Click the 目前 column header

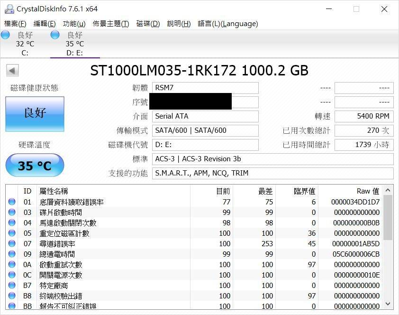click(x=211, y=191)
